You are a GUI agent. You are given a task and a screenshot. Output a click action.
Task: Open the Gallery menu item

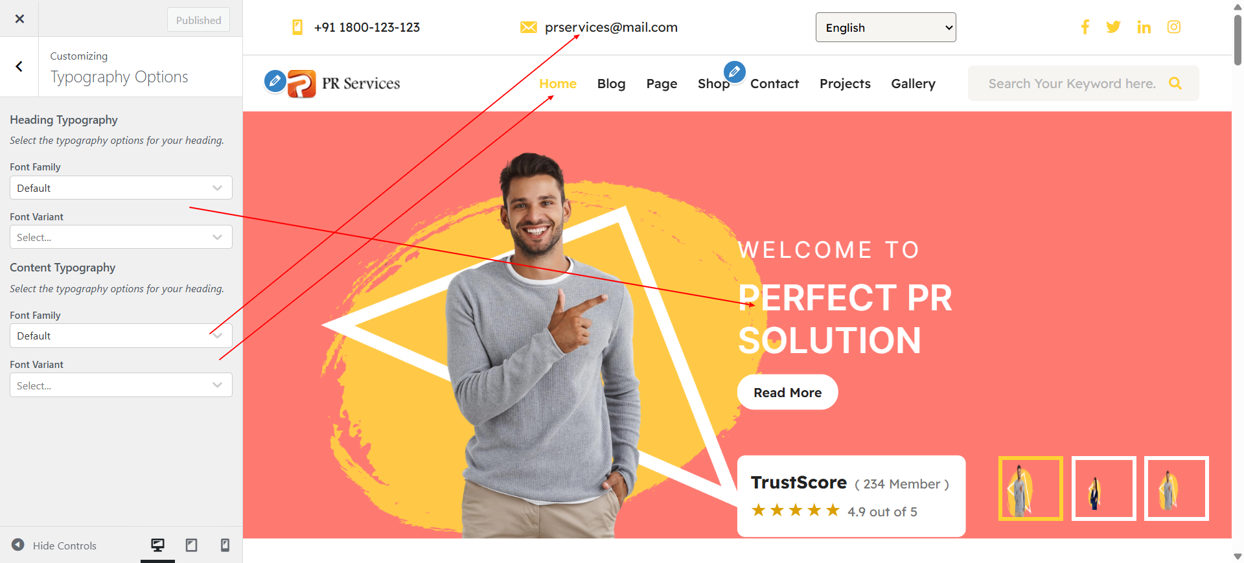[913, 84]
